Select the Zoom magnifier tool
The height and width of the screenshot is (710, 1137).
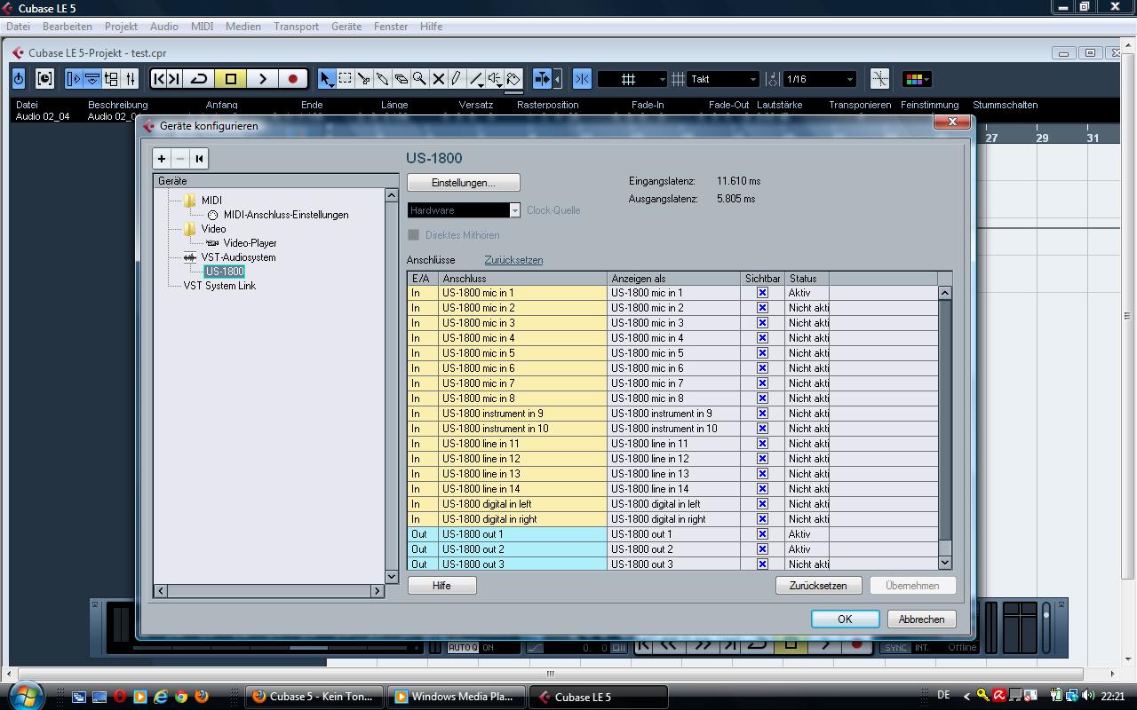tap(420, 79)
